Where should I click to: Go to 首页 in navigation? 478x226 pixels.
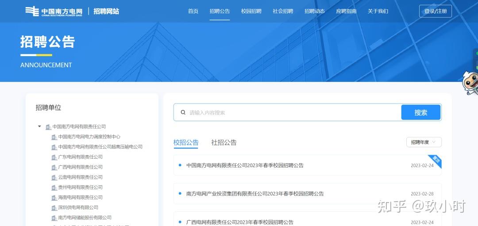pos(193,11)
